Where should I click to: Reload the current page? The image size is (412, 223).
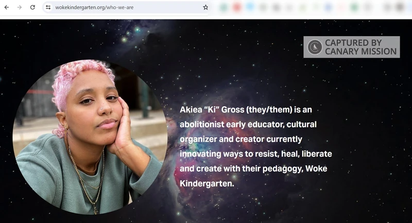32,7
